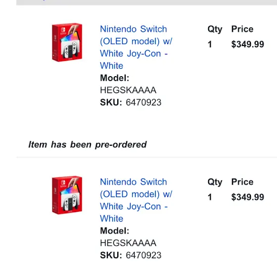
Task: Click the first item's Qty column header
Action: (215, 29)
